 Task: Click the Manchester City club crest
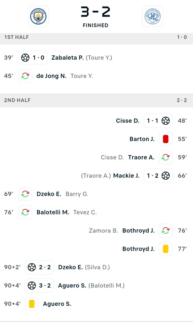click(x=38, y=16)
